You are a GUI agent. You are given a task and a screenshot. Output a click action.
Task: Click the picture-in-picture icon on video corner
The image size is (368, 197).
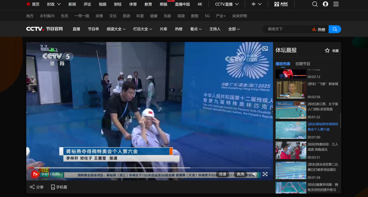click(265, 49)
